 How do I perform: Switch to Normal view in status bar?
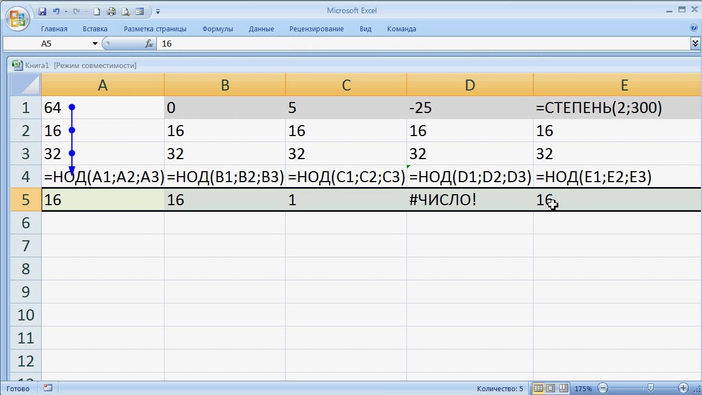coord(539,388)
